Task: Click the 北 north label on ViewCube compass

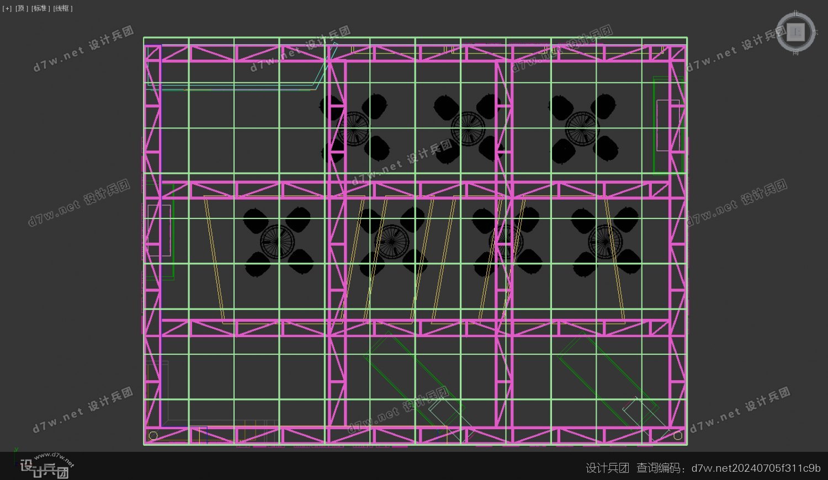Action: (x=795, y=13)
